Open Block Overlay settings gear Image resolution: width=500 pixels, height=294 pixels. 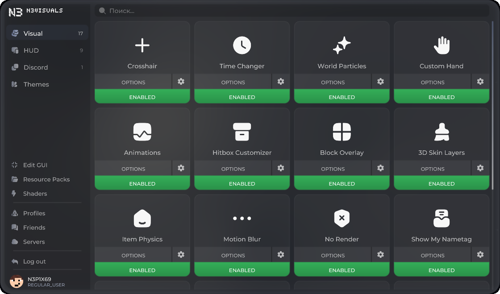point(380,168)
